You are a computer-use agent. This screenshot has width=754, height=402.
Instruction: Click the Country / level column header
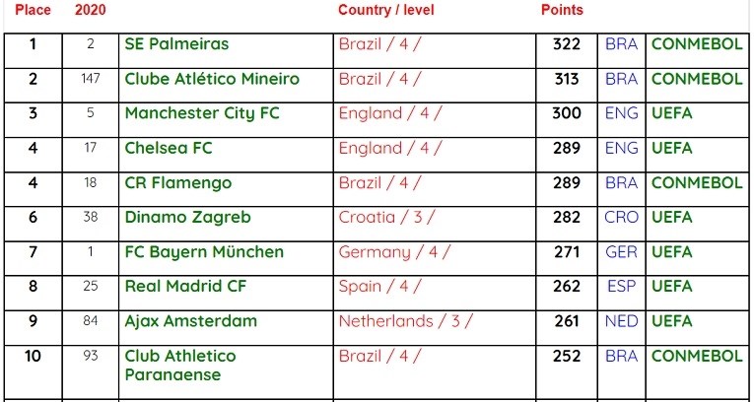click(386, 10)
